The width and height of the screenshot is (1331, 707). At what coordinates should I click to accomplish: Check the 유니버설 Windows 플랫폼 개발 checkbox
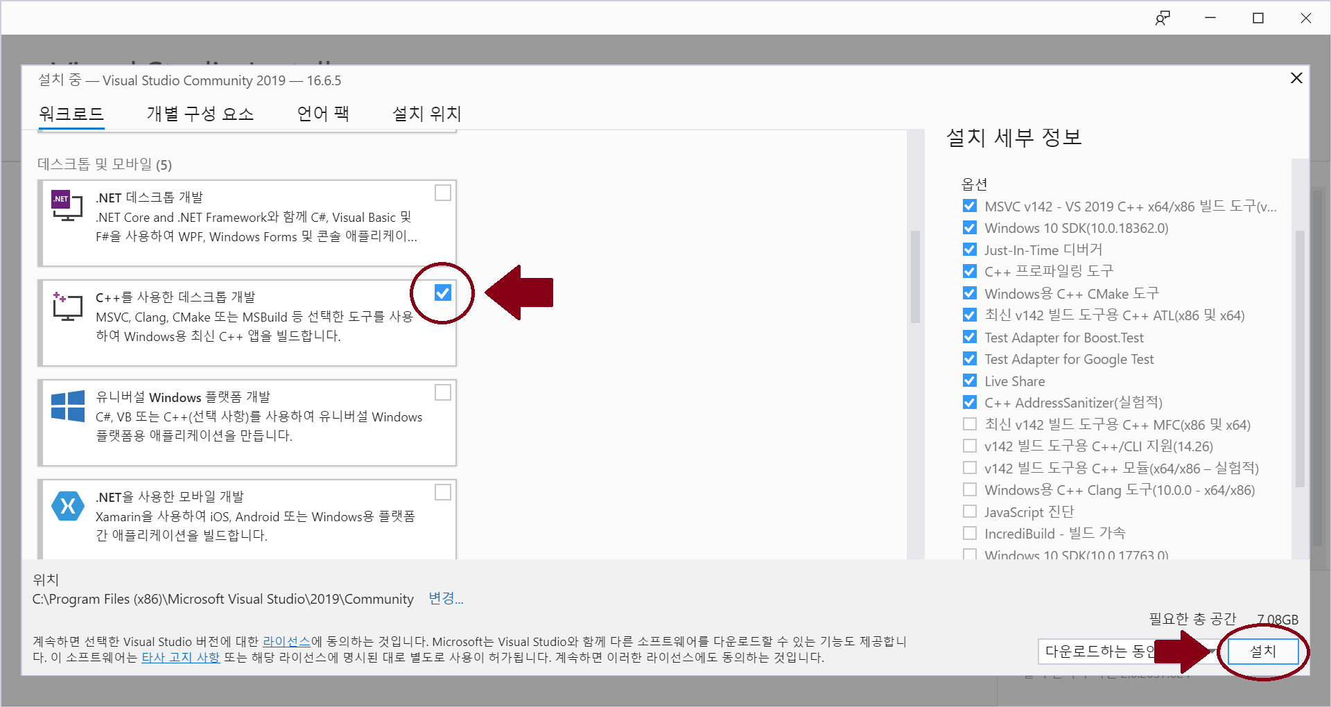click(443, 392)
